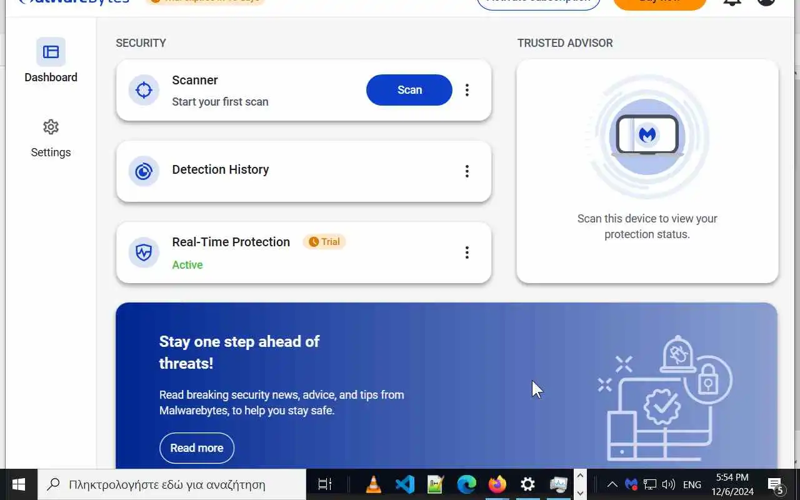The width and height of the screenshot is (800, 500).
Task: Start a scan with Scan button
Action: (409, 90)
